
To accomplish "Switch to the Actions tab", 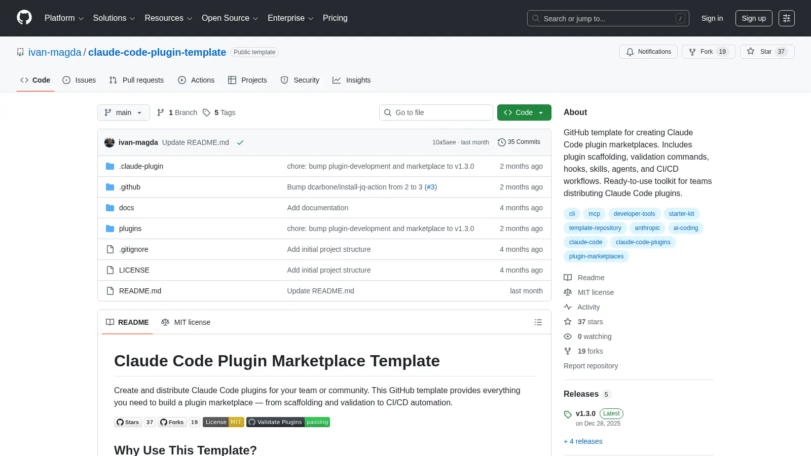I will coord(196,80).
